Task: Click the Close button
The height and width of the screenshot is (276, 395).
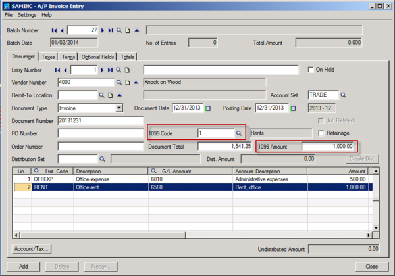Action: (372, 267)
